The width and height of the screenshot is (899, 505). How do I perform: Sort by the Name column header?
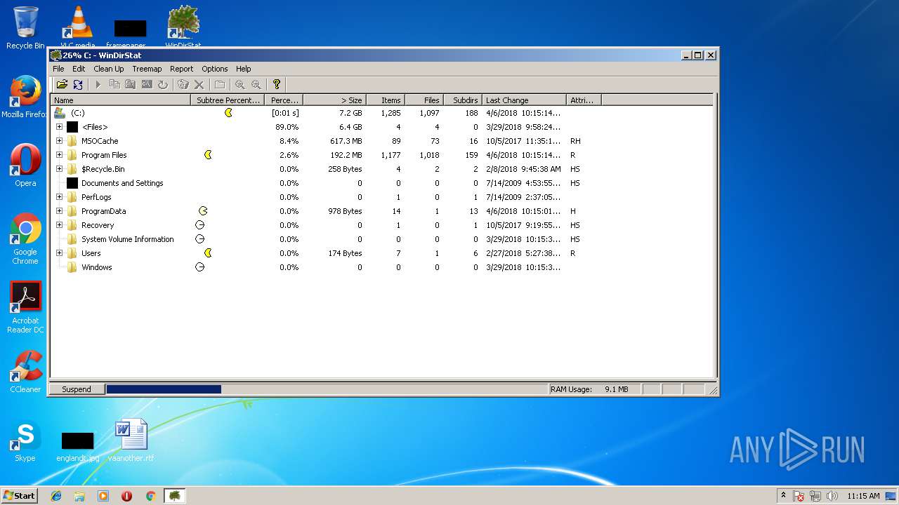[x=121, y=100]
